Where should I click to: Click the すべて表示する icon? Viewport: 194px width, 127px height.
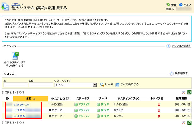point(117,85)
